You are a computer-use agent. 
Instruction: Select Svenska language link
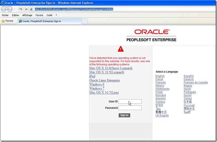click(160, 98)
